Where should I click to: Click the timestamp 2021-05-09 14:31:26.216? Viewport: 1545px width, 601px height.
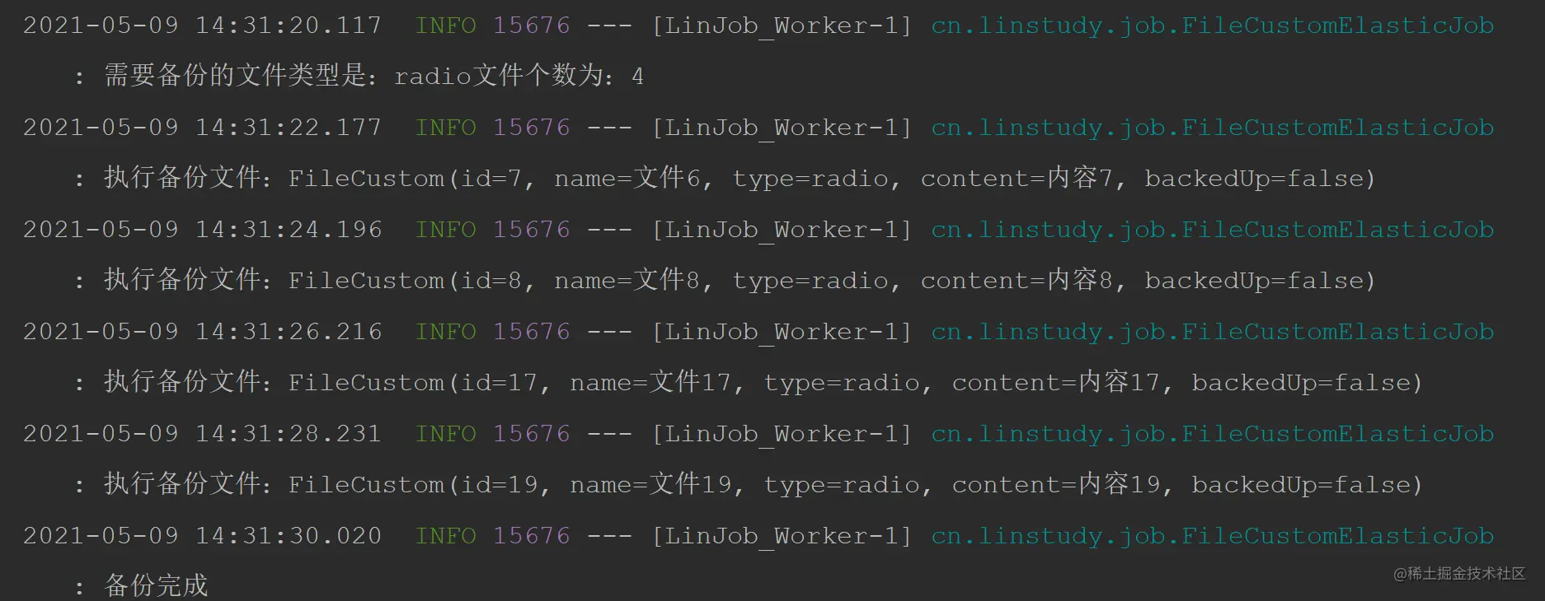click(x=202, y=332)
